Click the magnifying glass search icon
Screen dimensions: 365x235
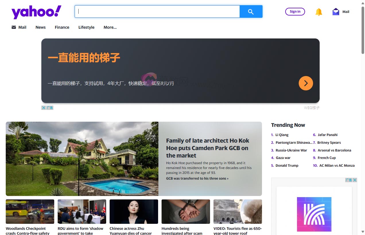(x=251, y=11)
